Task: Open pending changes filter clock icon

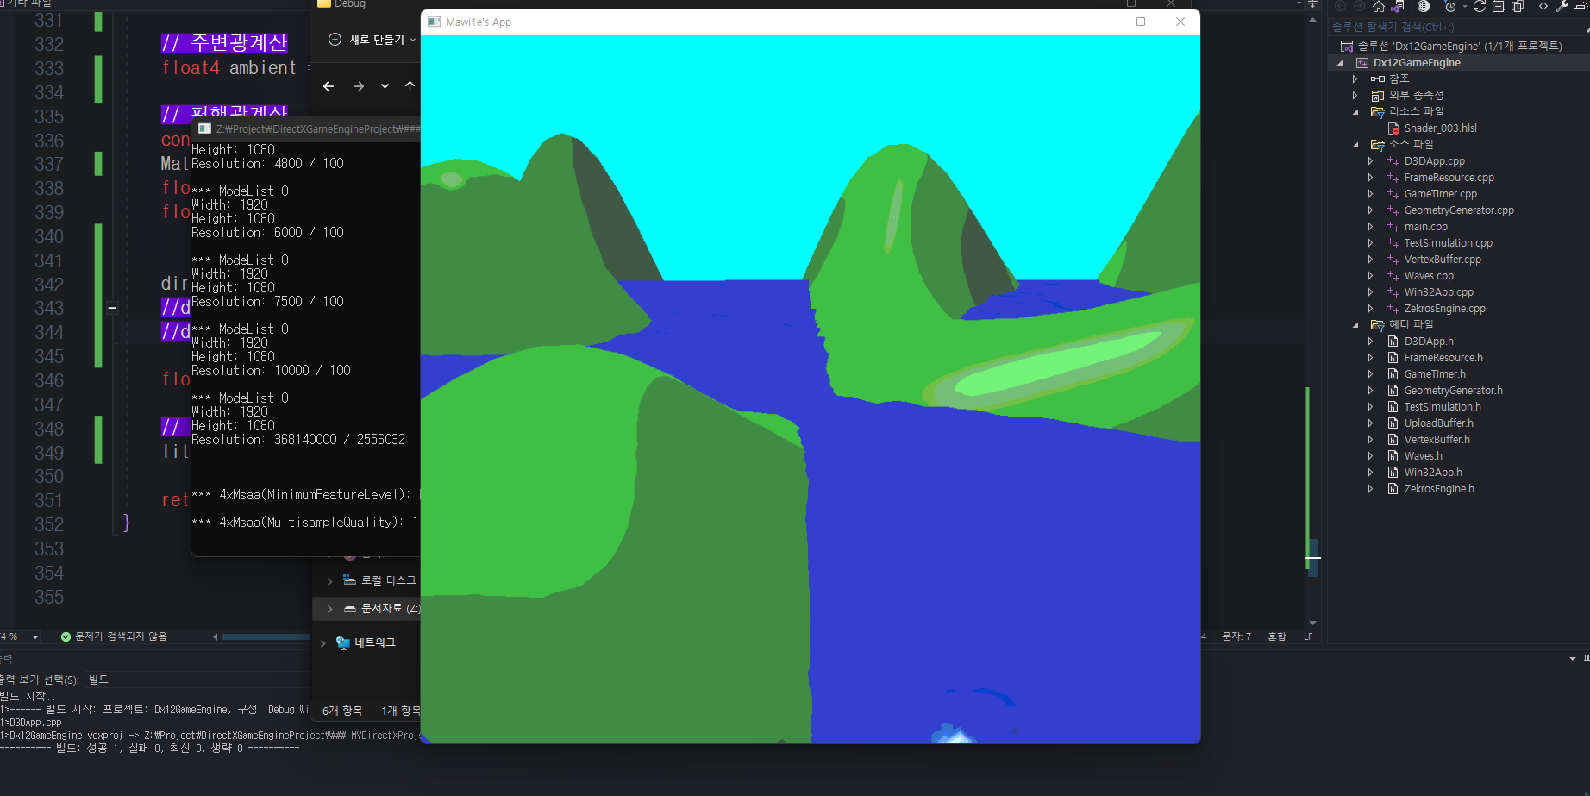Action: (x=1450, y=6)
